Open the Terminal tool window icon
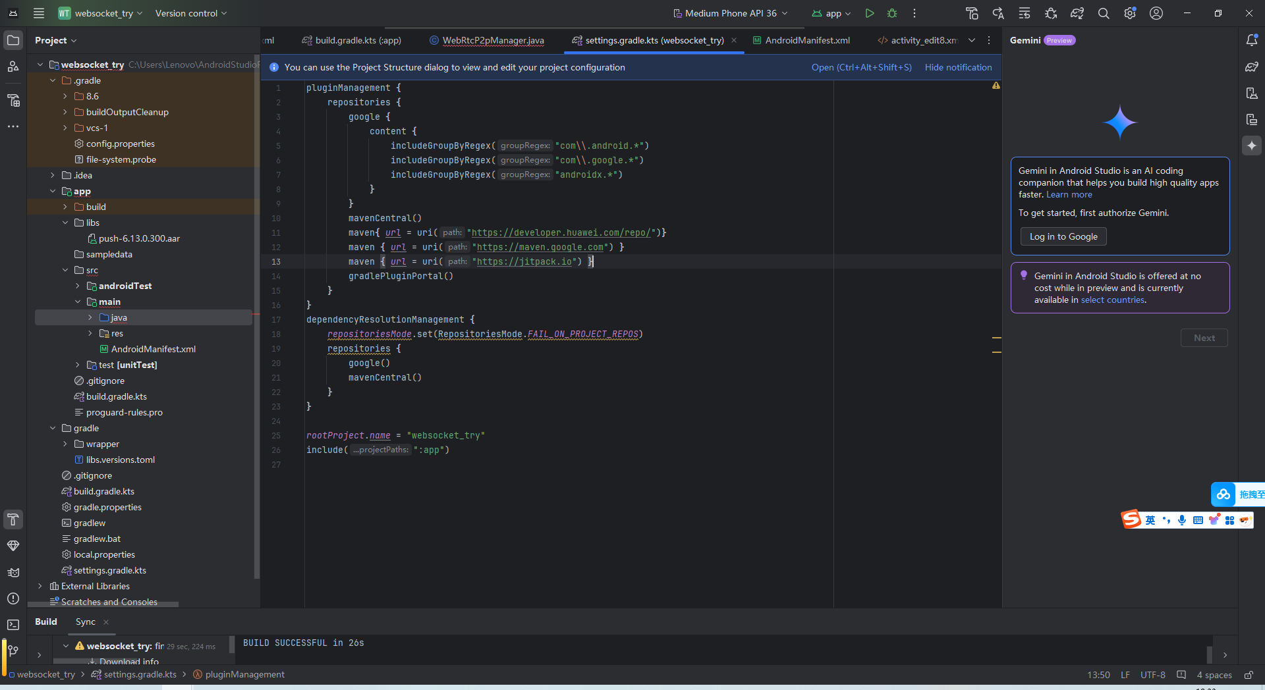This screenshot has width=1265, height=690. 13,625
